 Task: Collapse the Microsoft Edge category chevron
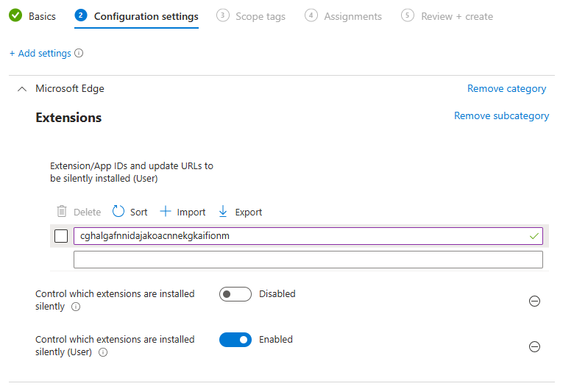(x=22, y=89)
